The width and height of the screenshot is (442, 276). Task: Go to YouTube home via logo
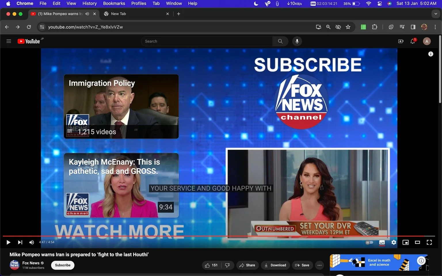tap(29, 41)
